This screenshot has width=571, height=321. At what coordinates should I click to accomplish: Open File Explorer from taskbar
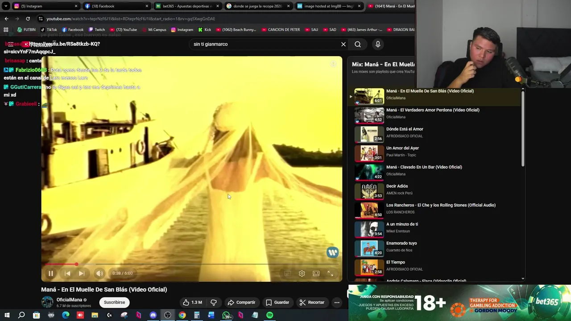coord(95,315)
